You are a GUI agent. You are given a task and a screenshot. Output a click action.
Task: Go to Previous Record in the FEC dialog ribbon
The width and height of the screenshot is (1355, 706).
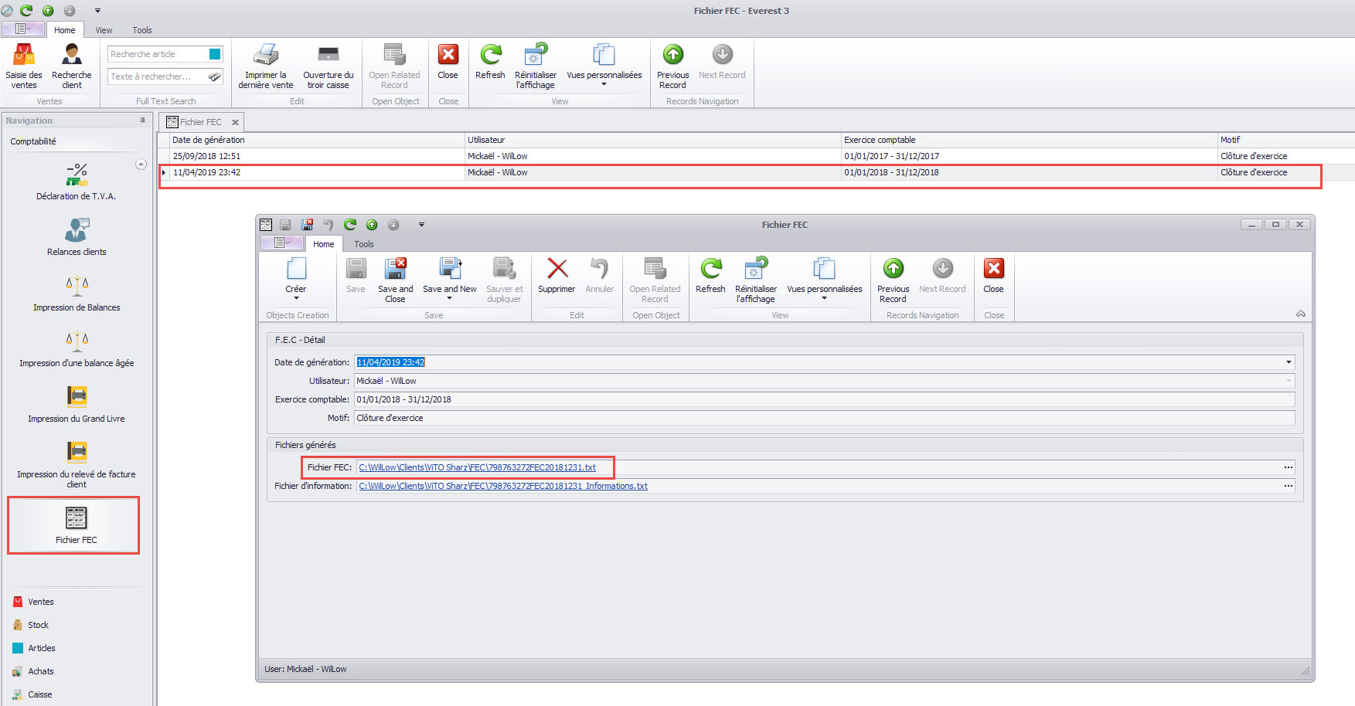pos(893,280)
